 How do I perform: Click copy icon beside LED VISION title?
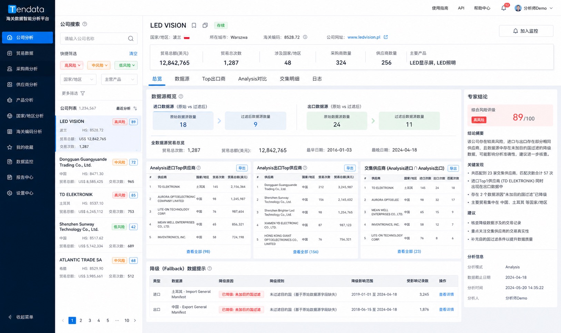(205, 25)
